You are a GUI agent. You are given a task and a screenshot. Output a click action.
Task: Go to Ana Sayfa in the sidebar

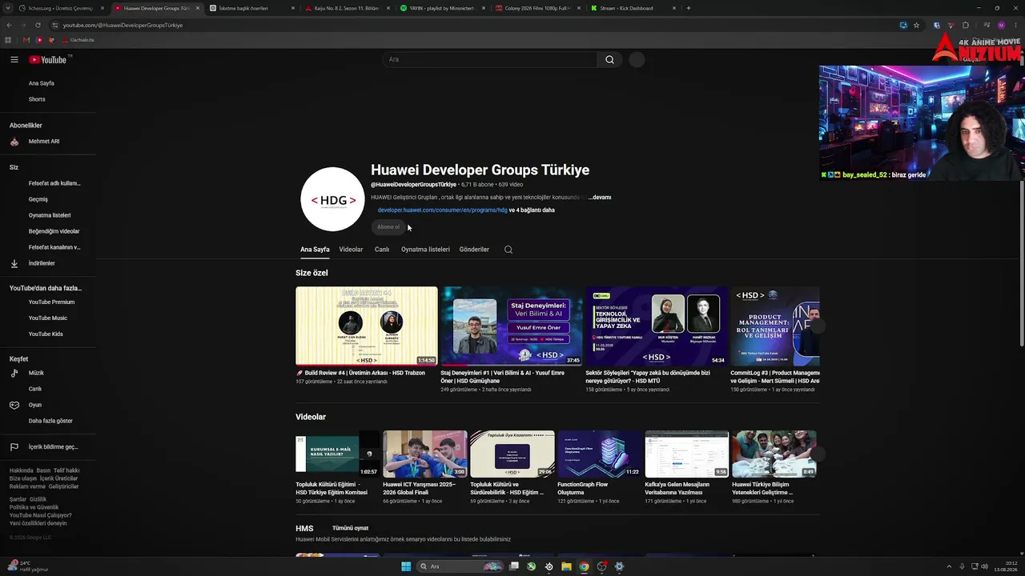pos(42,83)
